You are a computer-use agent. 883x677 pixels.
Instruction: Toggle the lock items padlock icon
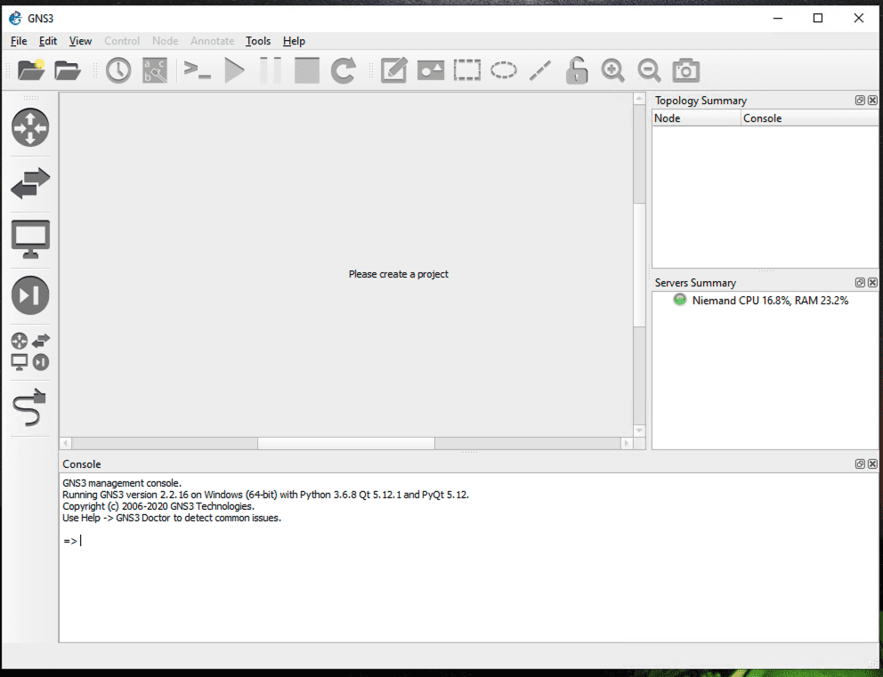click(x=577, y=70)
